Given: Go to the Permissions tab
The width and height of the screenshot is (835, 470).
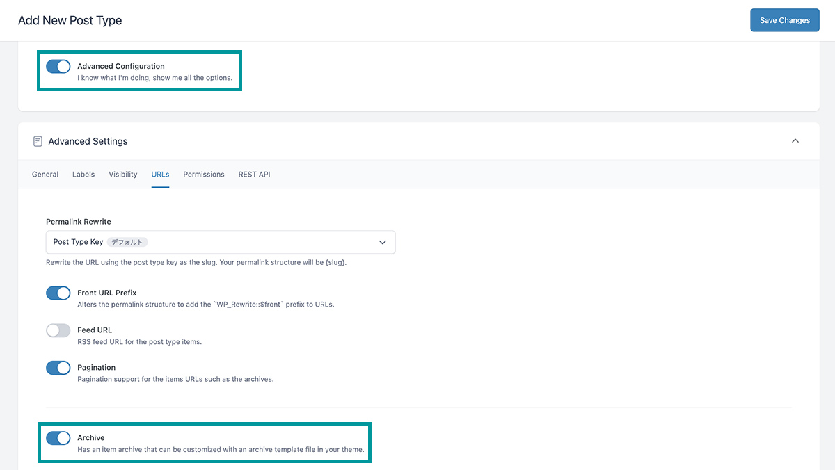Looking at the screenshot, I should click(204, 175).
